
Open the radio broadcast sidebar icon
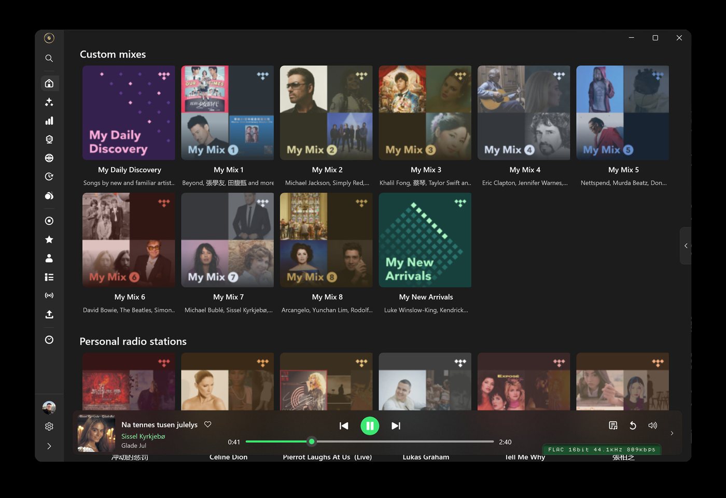coord(49,295)
